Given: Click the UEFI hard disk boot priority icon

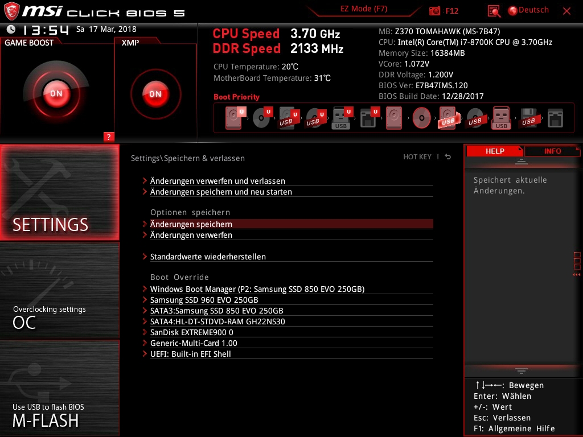Looking at the screenshot, I should click(235, 118).
